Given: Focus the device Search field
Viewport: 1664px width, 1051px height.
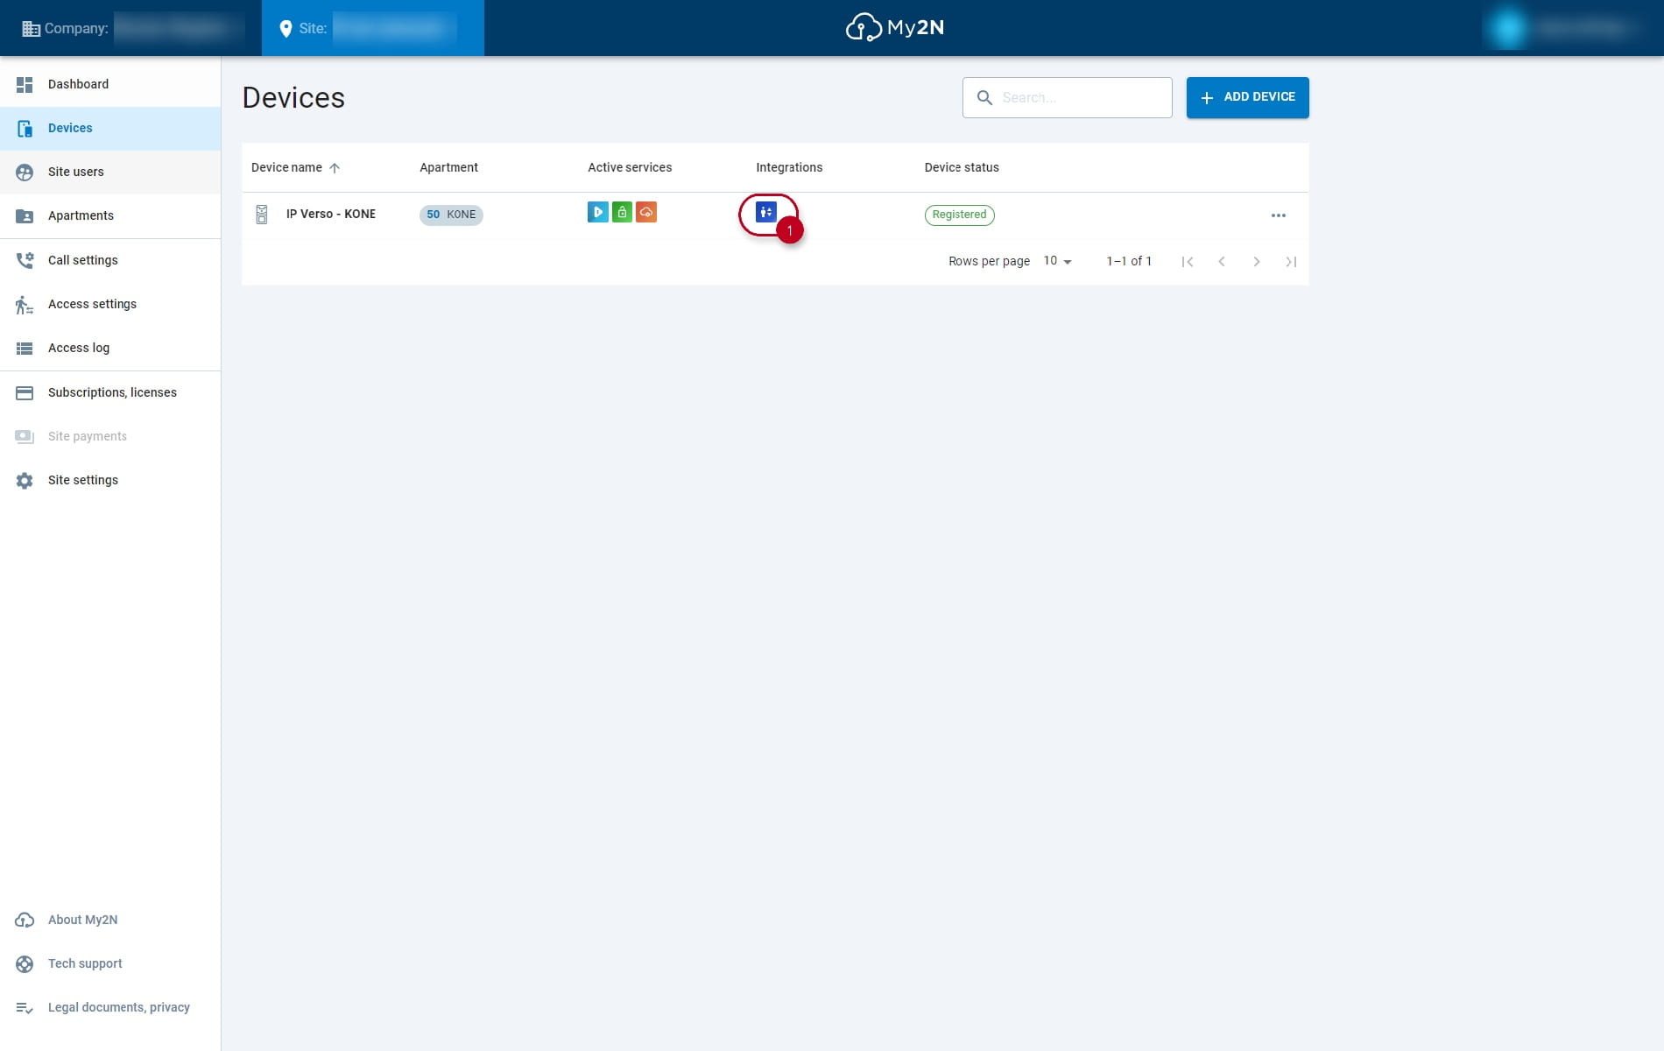Looking at the screenshot, I should click(x=1067, y=97).
